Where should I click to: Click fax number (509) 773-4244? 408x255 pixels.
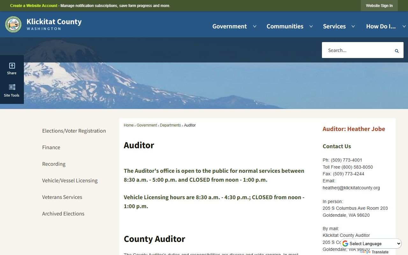click(x=348, y=174)
